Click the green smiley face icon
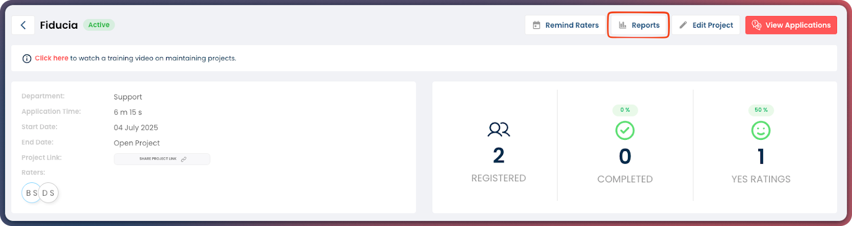Image resolution: width=852 pixels, height=226 pixels. pos(760,130)
